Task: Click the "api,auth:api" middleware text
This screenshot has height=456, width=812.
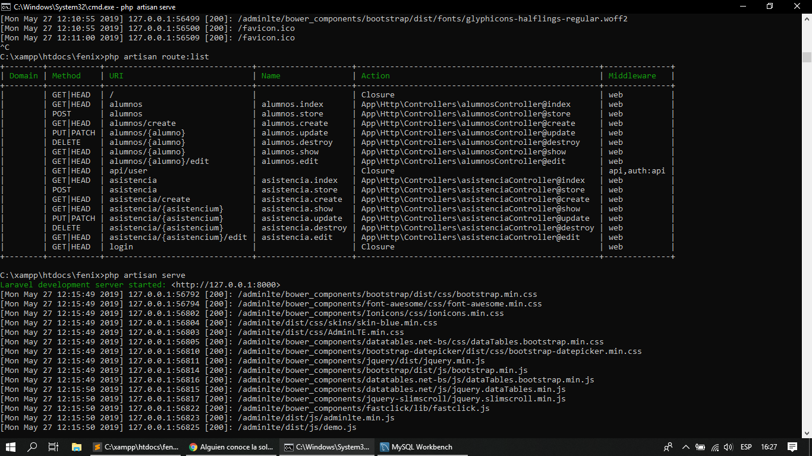Action: pyautogui.click(x=637, y=170)
